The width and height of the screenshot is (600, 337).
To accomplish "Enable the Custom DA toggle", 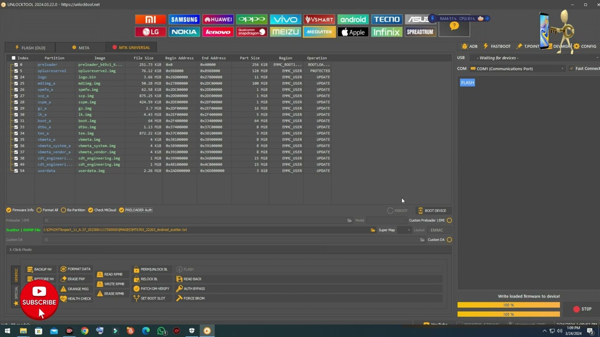I will coord(450,240).
